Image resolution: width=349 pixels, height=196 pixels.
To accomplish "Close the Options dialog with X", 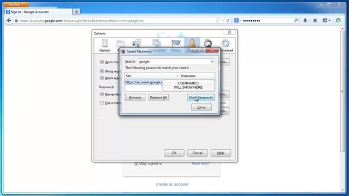I will [x=229, y=33].
